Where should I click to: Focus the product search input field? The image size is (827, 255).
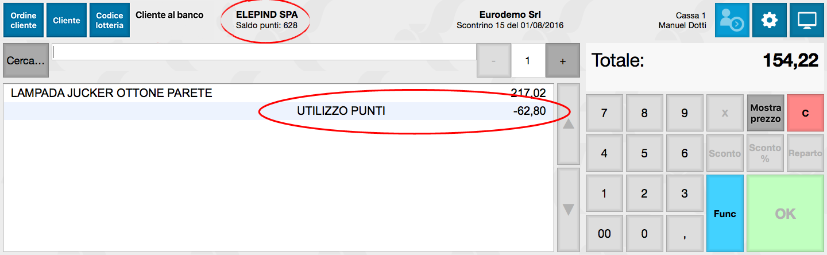click(x=264, y=52)
